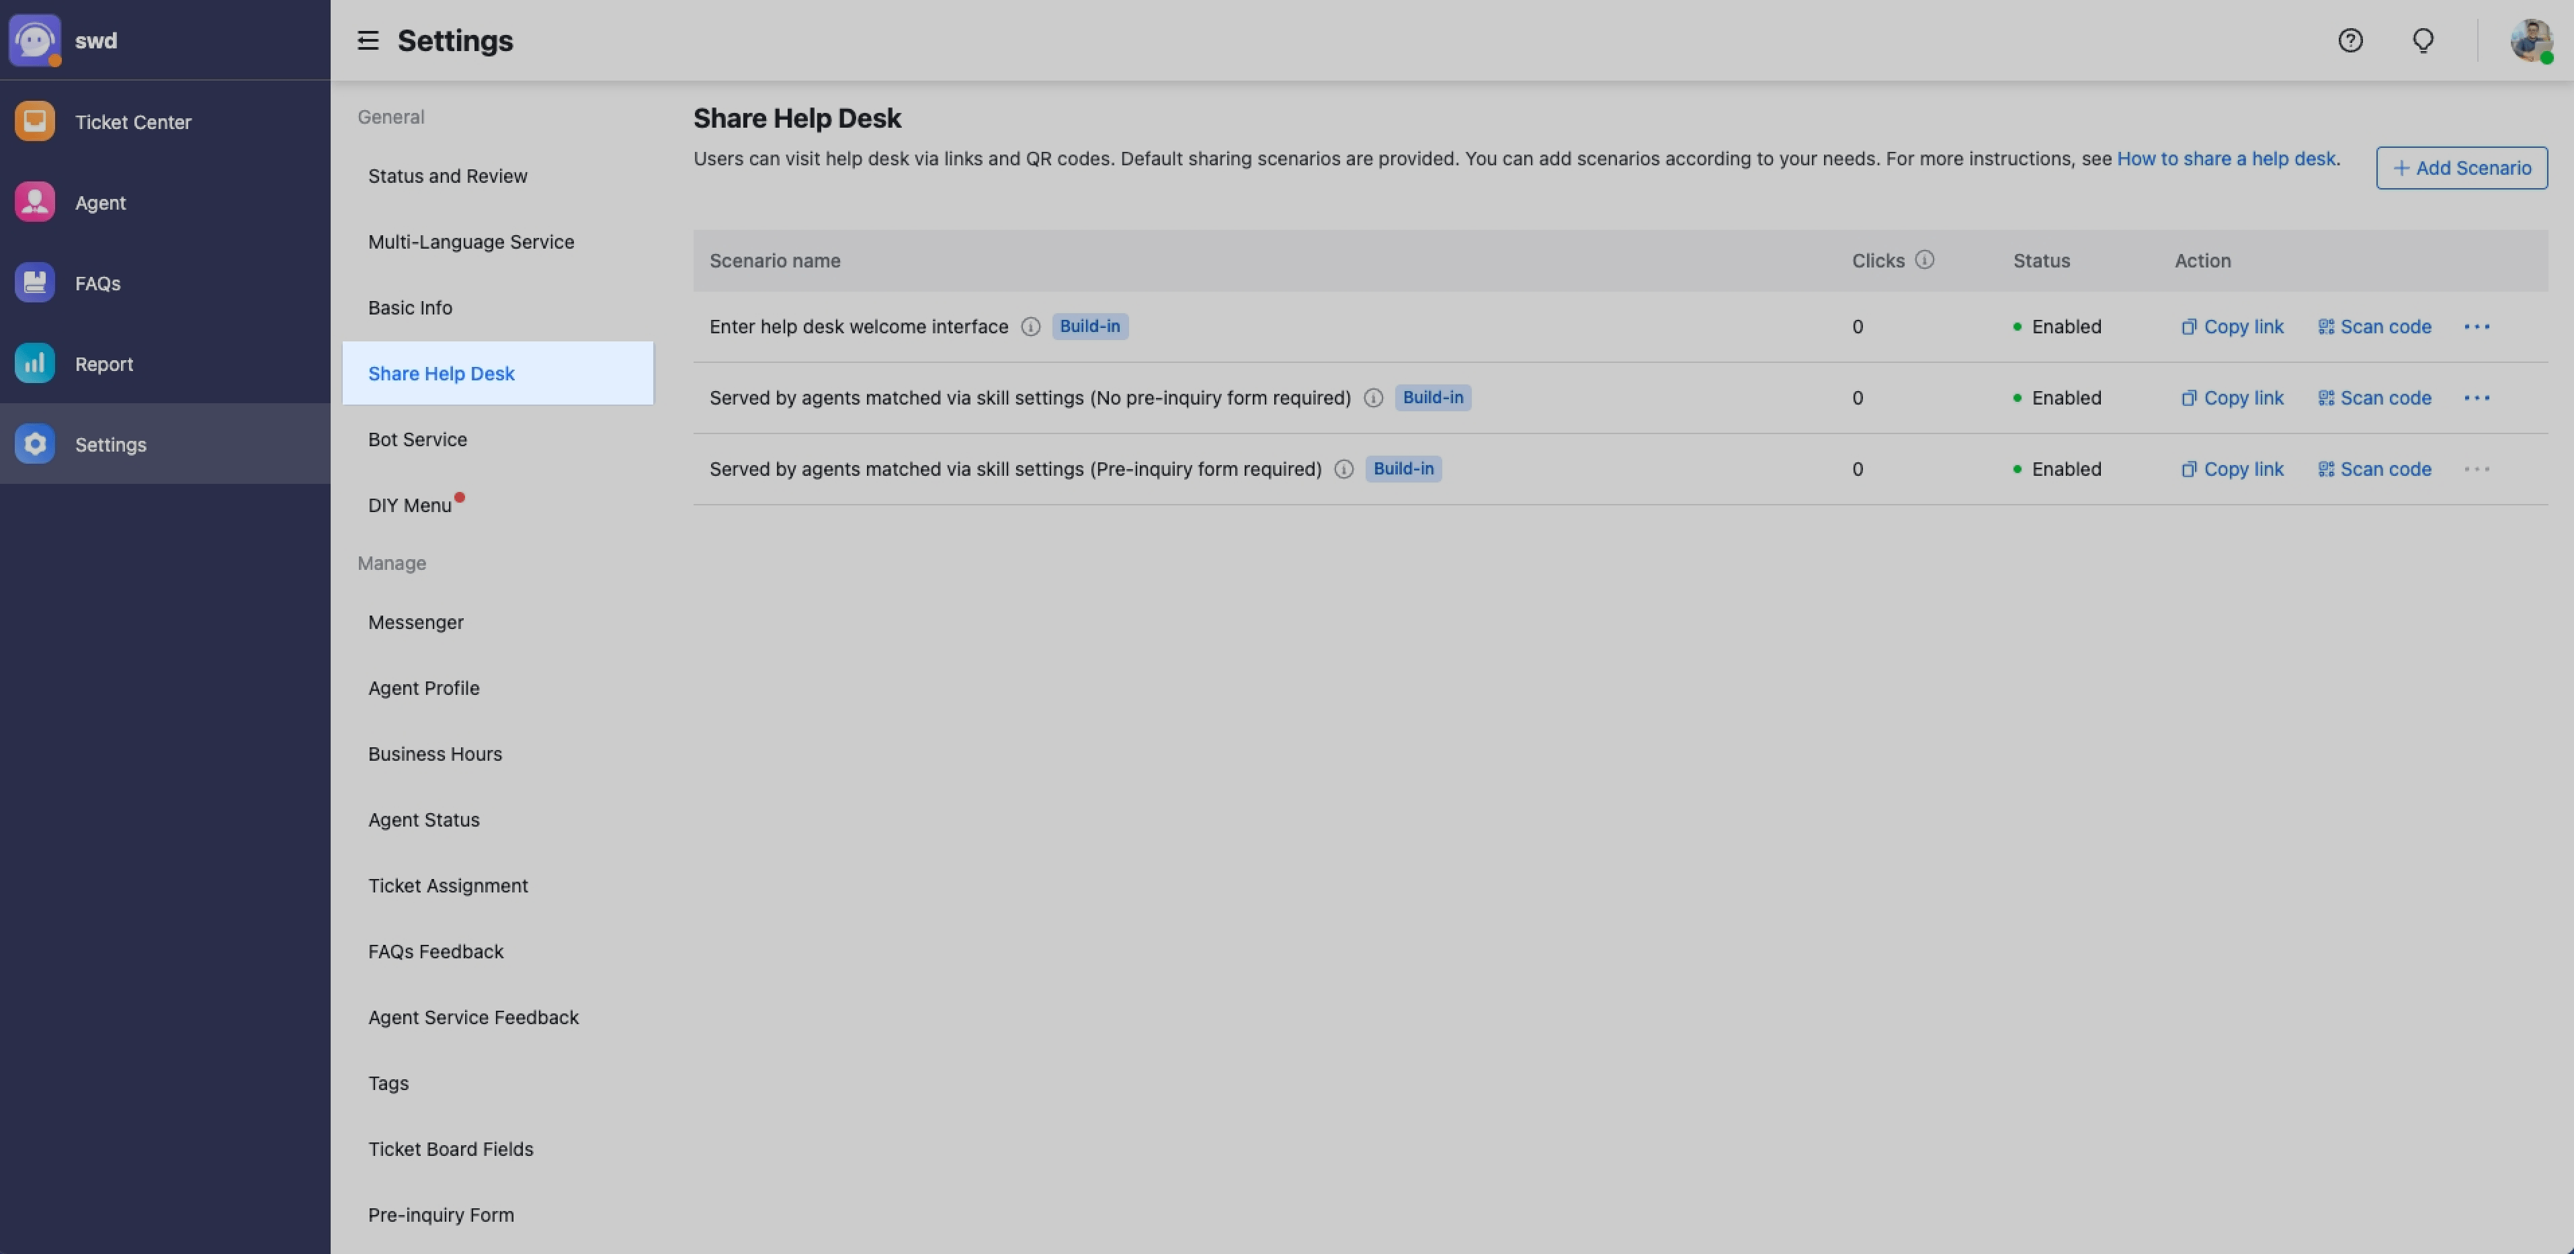Copy link for No pre-inquiry form scenario
The width and height of the screenshot is (2574, 1254).
click(2233, 398)
